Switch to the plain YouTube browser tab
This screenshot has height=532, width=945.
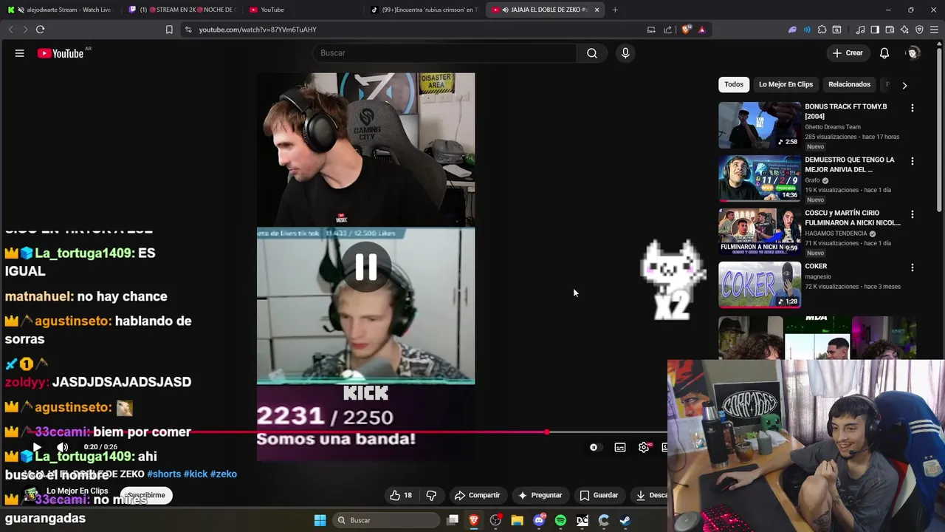tap(303, 10)
